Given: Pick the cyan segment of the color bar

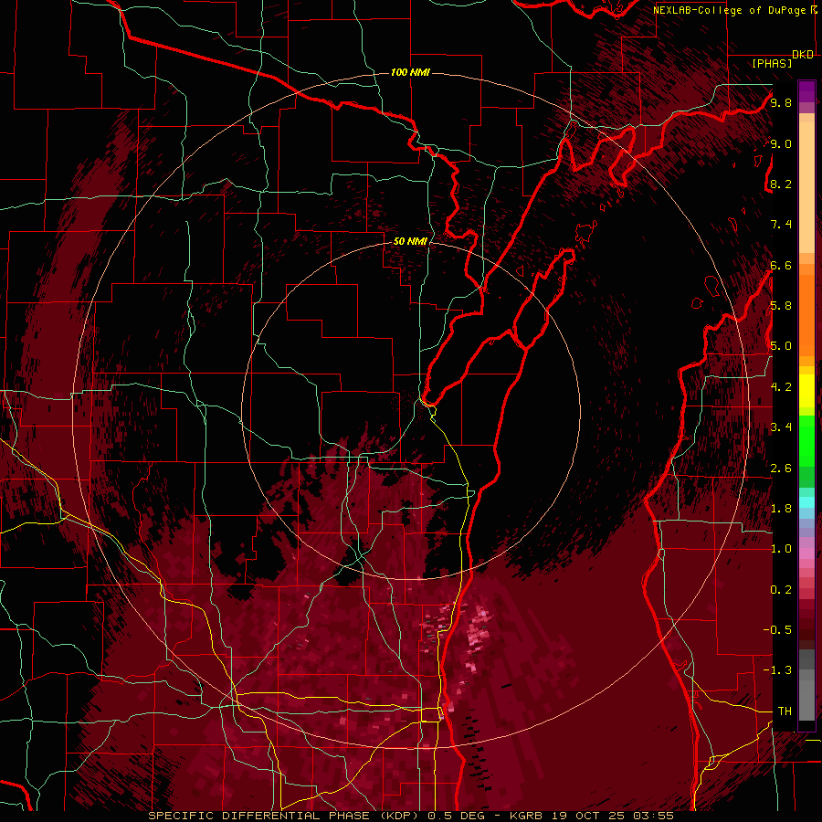Looking at the screenshot, I should click(x=806, y=502).
